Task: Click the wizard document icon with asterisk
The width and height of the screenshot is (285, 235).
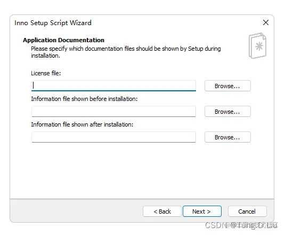Action: click(257, 46)
